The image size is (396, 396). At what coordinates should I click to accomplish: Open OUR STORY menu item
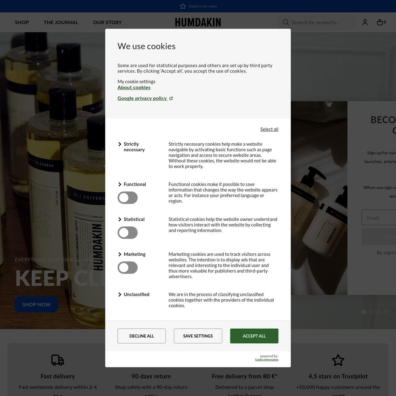[x=107, y=22]
